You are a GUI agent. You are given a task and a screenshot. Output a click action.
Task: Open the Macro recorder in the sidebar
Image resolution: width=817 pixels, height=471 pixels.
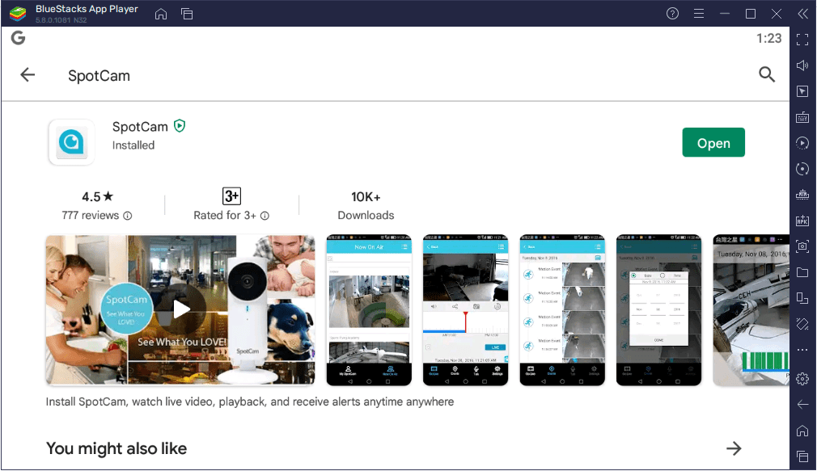tap(802, 143)
